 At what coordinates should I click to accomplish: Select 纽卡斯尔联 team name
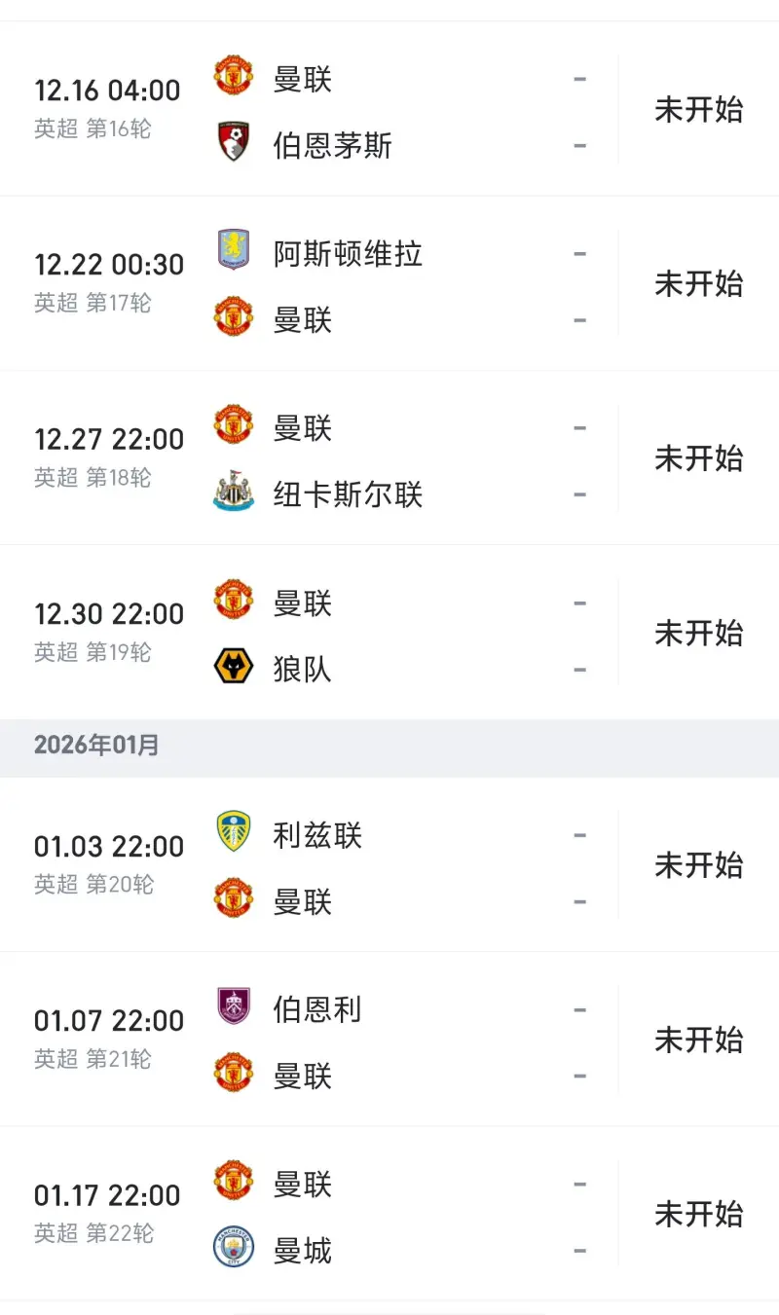pos(348,494)
